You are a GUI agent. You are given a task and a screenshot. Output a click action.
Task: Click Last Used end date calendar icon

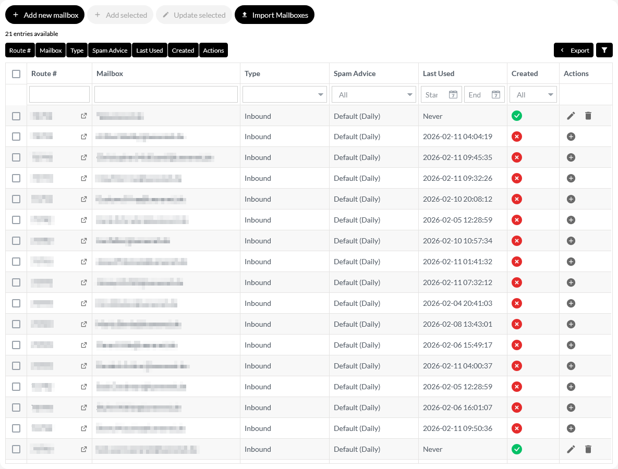tap(496, 95)
